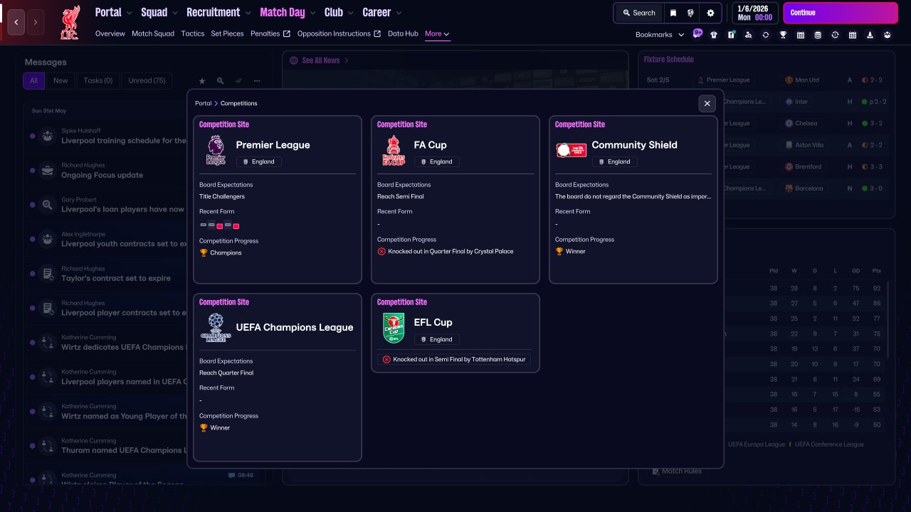
Task: Open the Opposition Instructions tab
Action: (339, 34)
